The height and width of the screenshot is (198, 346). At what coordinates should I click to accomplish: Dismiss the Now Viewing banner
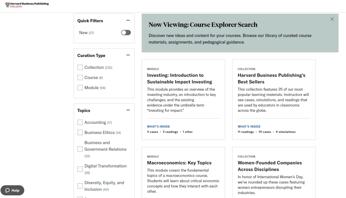pos(332,19)
